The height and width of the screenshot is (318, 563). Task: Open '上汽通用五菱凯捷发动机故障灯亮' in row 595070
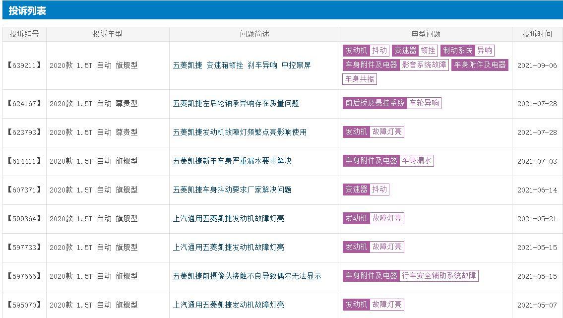(228, 305)
